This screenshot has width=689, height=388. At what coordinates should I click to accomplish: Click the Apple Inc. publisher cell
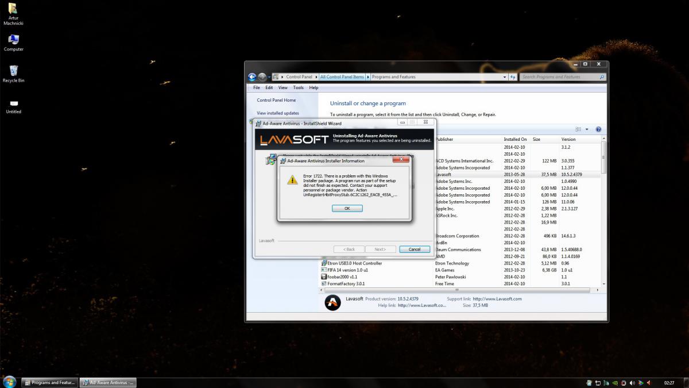pos(445,209)
